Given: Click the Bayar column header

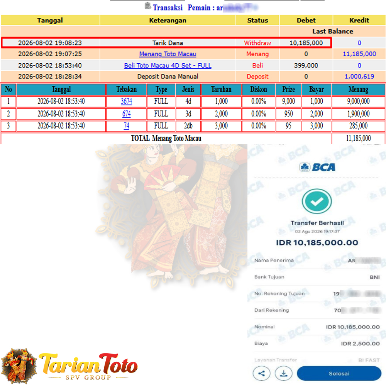Looking at the screenshot, I should click(317, 90).
